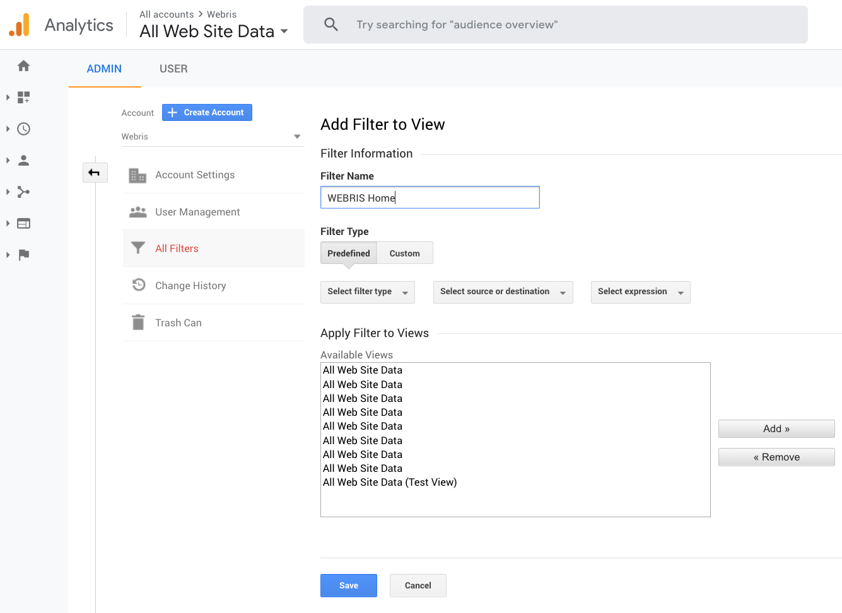Screen dimensions: 842x613
Task: Click the Save button
Action: point(348,585)
